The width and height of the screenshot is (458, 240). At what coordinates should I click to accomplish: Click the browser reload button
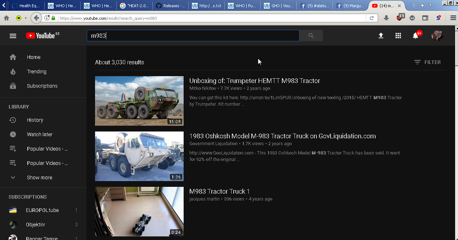pyautogui.click(x=372, y=18)
